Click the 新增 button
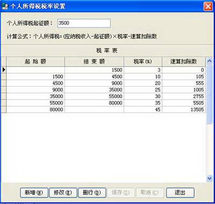The image size is (215, 204). (x=34, y=193)
